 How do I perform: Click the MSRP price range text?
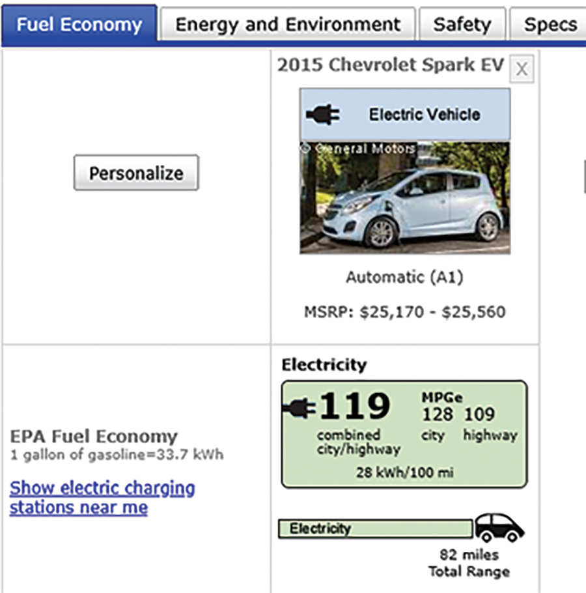pos(404,311)
